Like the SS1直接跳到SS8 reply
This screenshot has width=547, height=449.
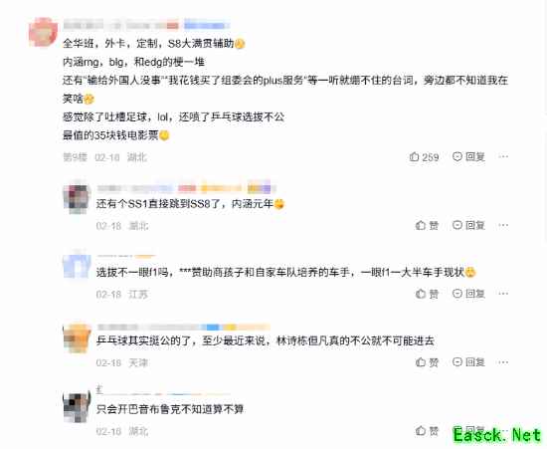point(427,225)
